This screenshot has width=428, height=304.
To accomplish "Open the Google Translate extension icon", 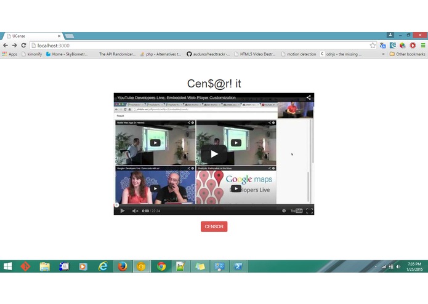I will [382, 46].
